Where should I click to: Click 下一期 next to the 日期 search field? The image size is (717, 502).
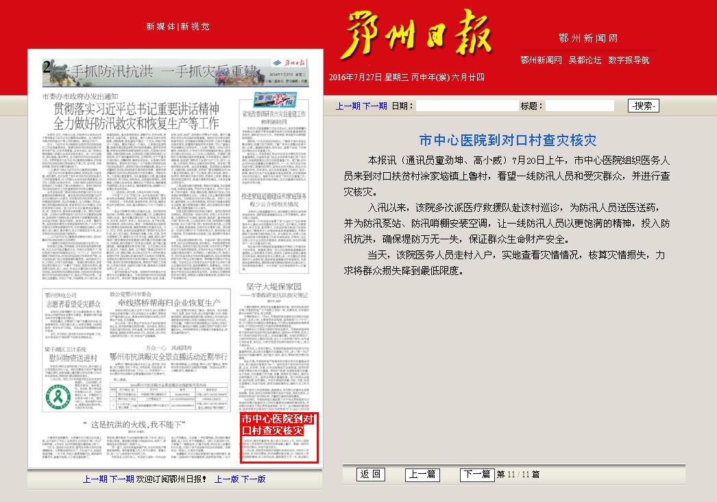click(x=374, y=106)
